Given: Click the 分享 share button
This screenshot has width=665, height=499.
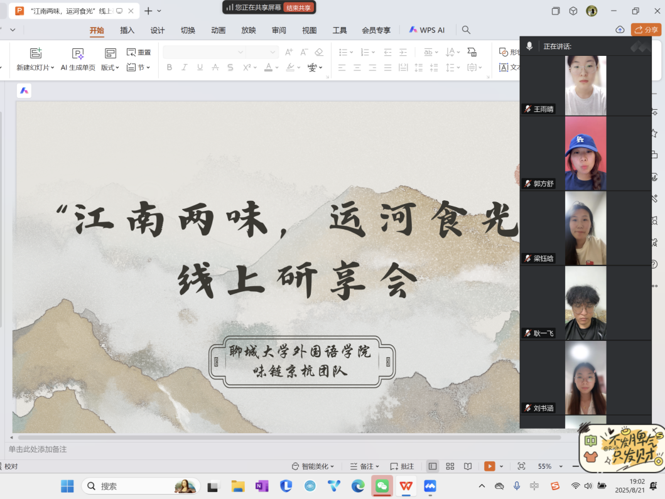Looking at the screenshot, I should tap(646, 30).
